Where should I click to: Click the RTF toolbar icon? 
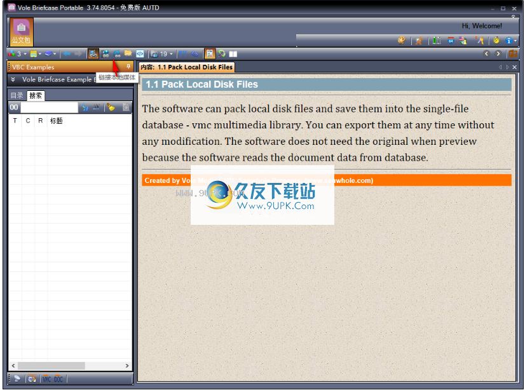click(x=183, y=53)
